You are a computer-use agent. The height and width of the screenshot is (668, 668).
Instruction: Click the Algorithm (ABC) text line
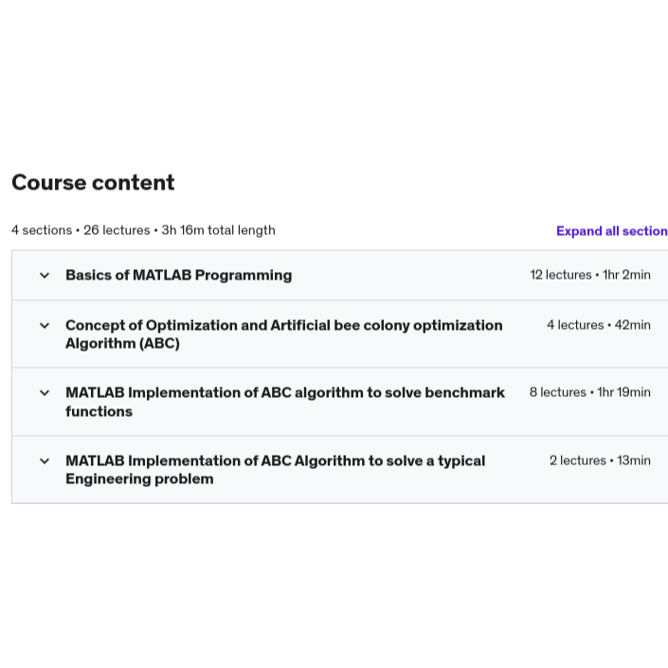122,343
